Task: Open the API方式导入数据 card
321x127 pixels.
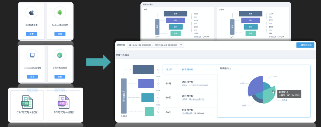Action: [x=64, y=105]
